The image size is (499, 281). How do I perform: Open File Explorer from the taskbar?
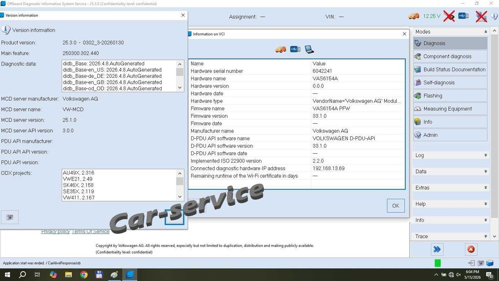pos(68,275)
